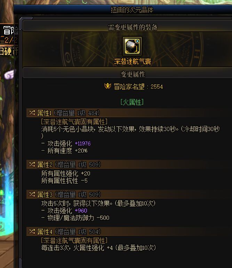The width and height of the screenshot is (232, 268).
Task: Select the 深潜迷航气囊 equipment slot icon
Action: coord(132,46)
